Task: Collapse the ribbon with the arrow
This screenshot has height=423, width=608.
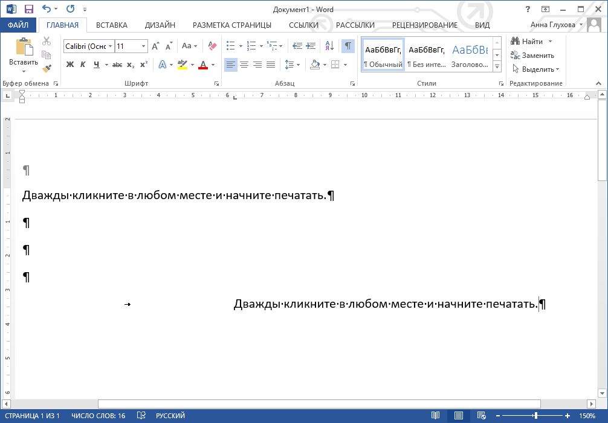Action: click(598, 84)
